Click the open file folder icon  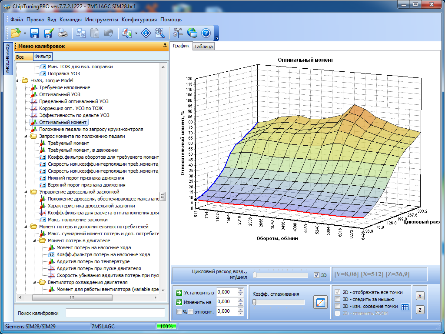[16, 33]
